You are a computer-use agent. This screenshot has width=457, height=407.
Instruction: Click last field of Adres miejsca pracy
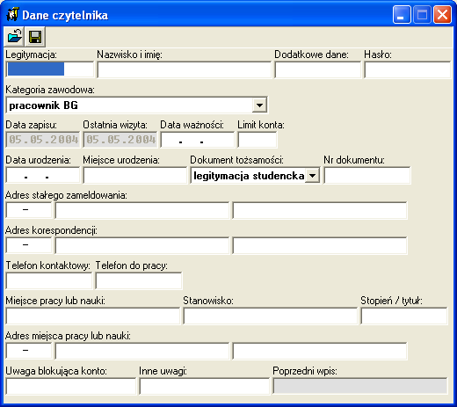tap(320, 351)
